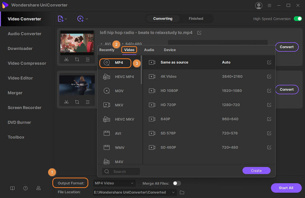Crop the lofi hip hop video

(x=77, y=59)
